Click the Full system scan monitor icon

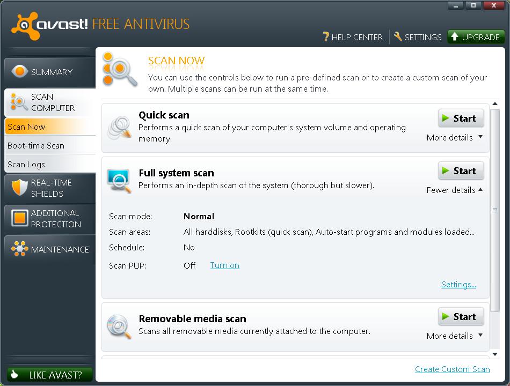click(x=119, y=181)
